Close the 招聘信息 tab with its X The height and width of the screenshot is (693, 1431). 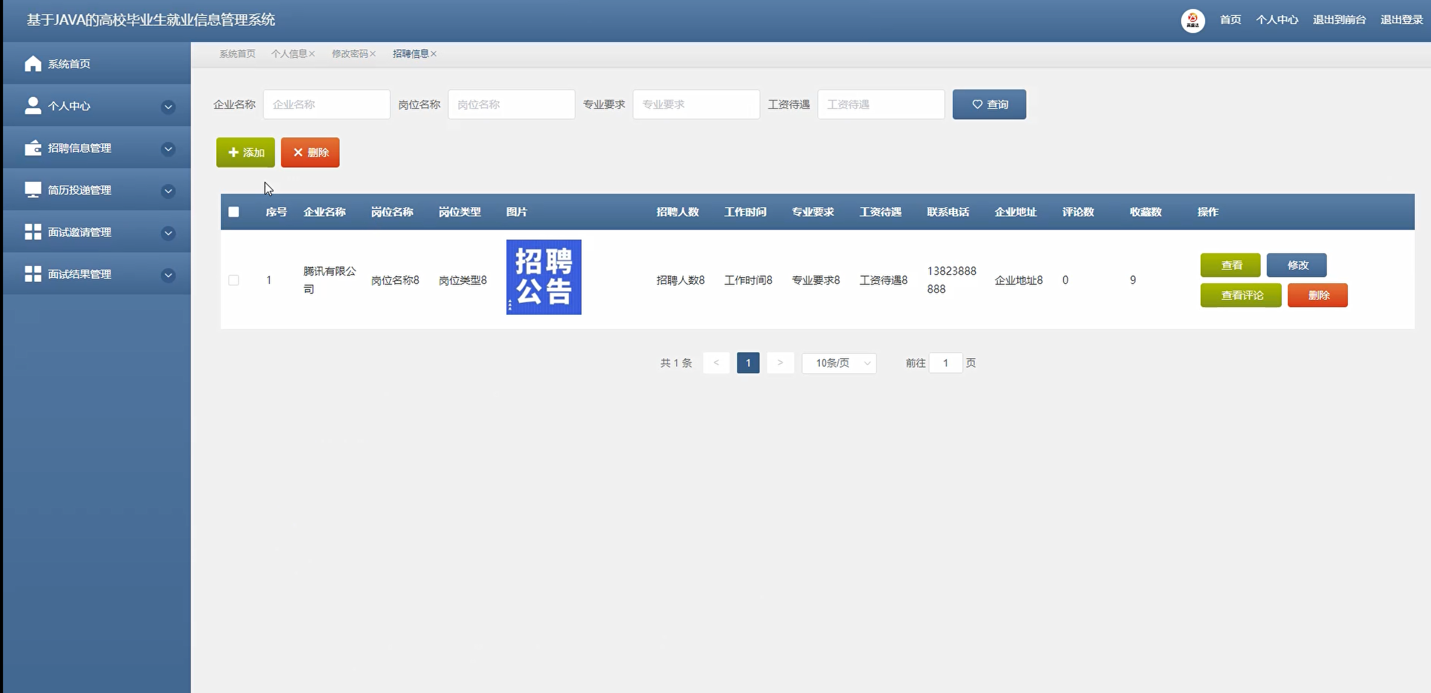pyautogui.click(x=433, y=54)
